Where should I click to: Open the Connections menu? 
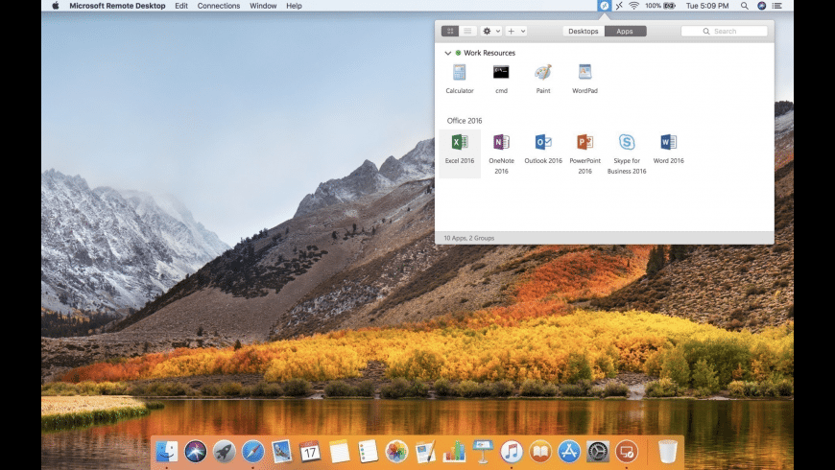(x=219, y=6)
